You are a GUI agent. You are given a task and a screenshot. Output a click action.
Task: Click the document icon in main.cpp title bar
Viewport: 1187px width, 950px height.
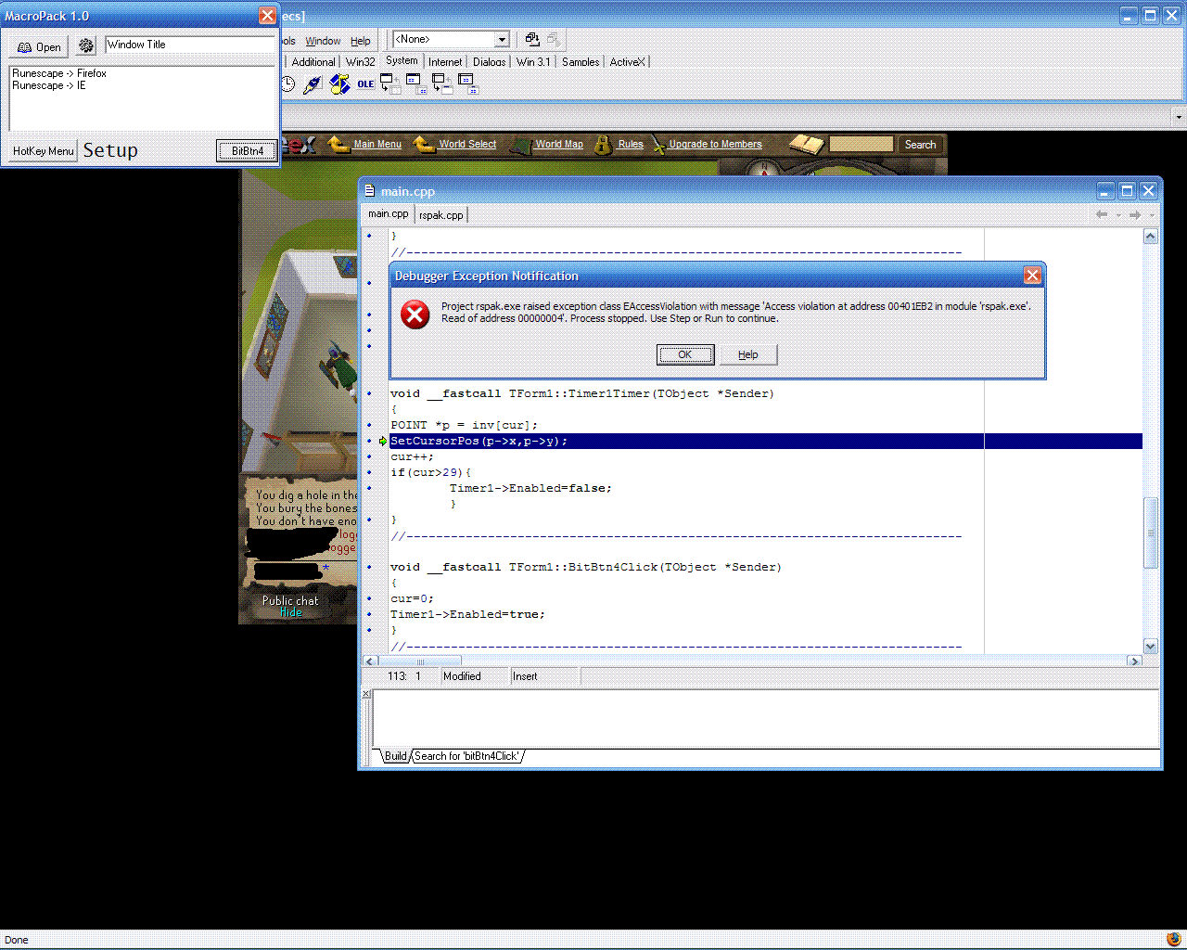click(369, 191)
